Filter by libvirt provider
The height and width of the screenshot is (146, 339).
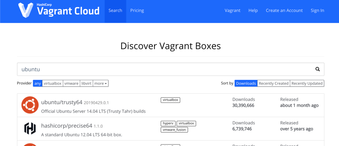coord(86,83)
